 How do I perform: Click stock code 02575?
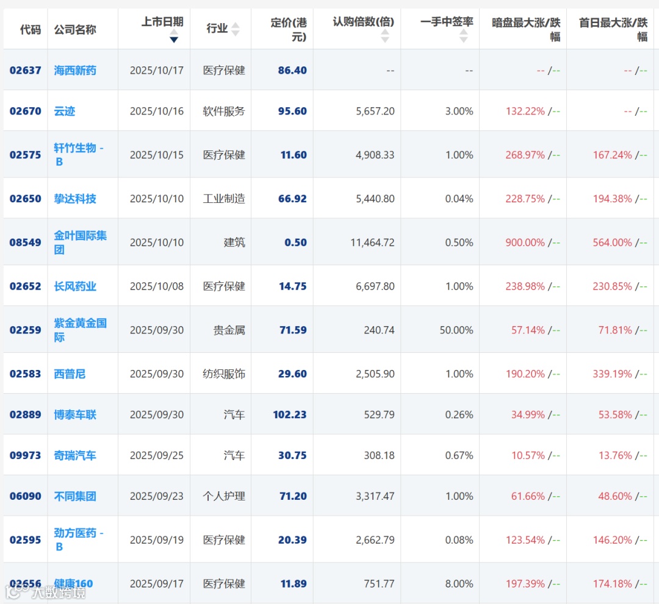25,155
